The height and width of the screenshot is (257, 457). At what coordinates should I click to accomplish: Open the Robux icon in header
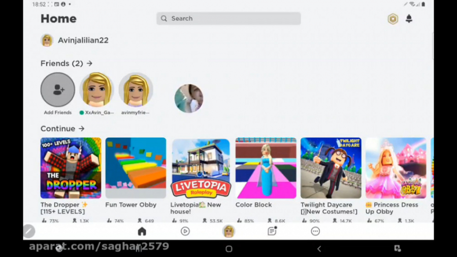pyautogui.click(x=393, y=19)
